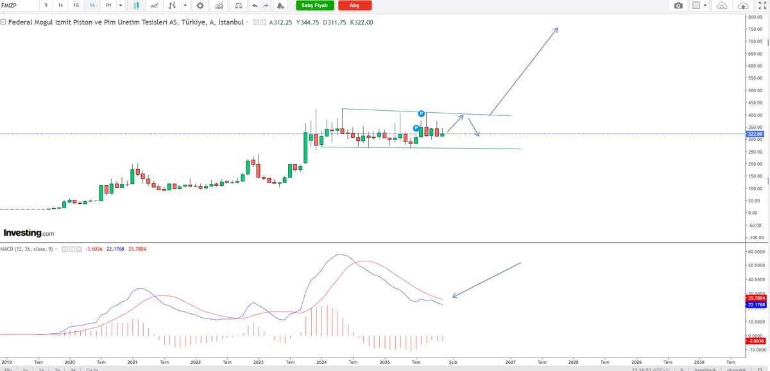Click the FMIZP symbol search field
Image resolution: width=770 pixels, height=371 pixels.
(x=18, y=5)
